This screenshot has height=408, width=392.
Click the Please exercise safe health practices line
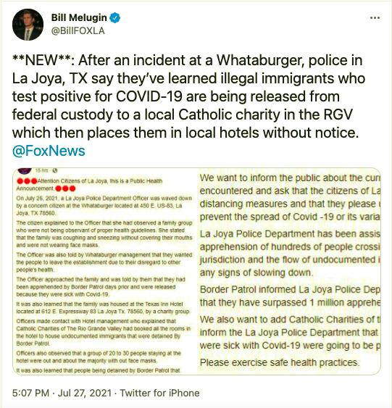[280, 362]
